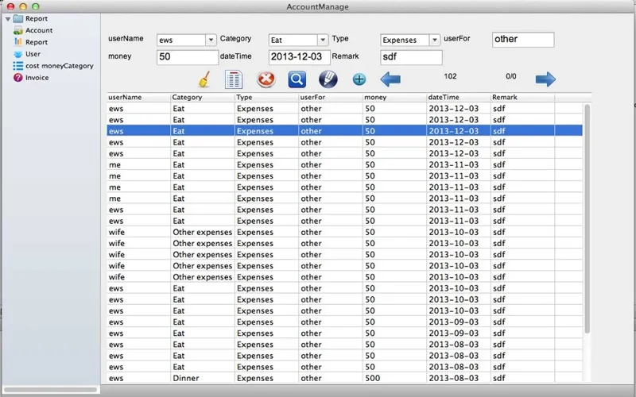Click the red X delete icon
This screenshot has height=397, width=636.
(x=266, y=79)
